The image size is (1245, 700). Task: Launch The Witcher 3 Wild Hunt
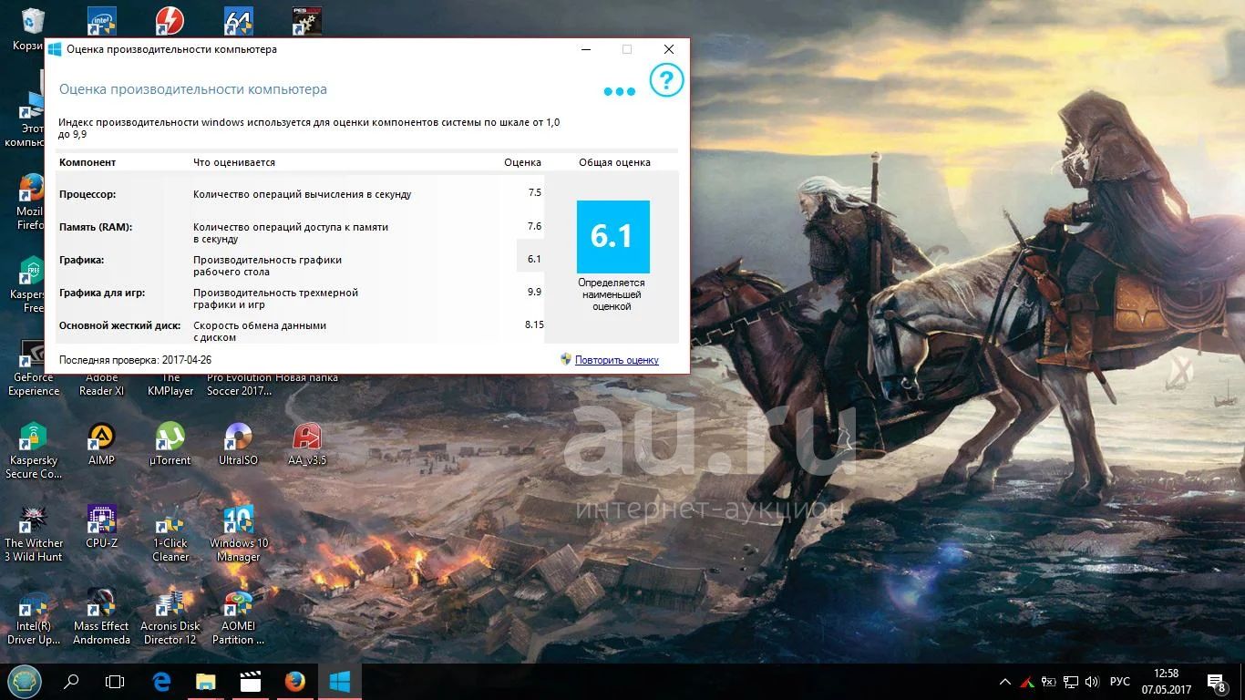pos(34,534)
